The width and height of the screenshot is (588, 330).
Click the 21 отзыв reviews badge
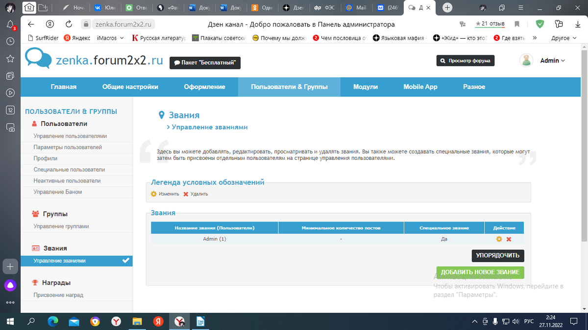[491, 24]
